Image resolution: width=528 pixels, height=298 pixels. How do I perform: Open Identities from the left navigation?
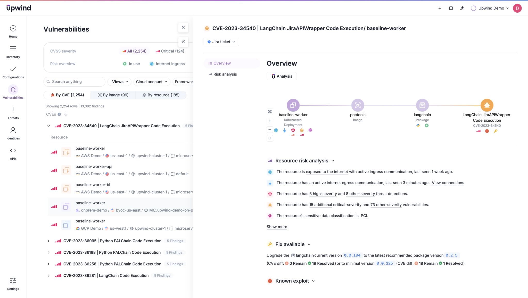click(13, 133)
